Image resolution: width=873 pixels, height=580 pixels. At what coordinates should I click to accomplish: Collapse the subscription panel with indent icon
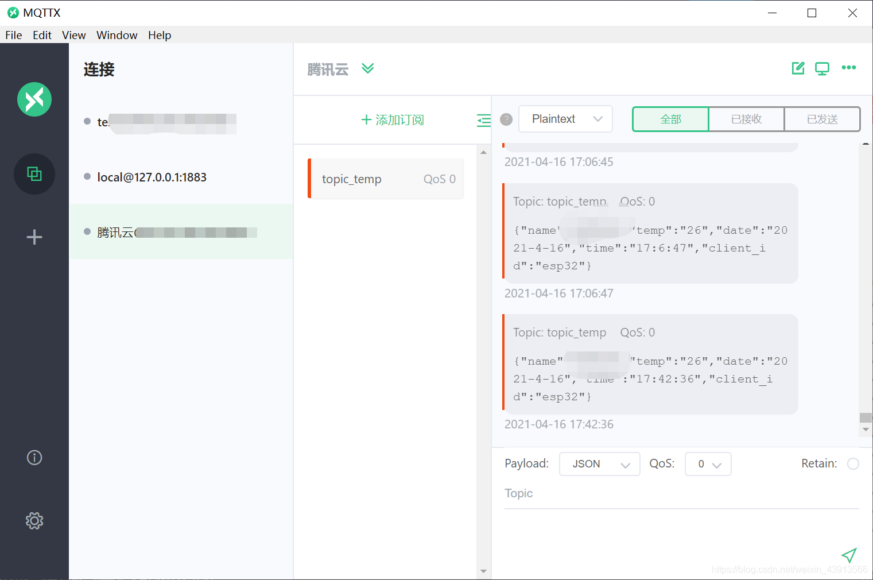(x=484, y=120)
